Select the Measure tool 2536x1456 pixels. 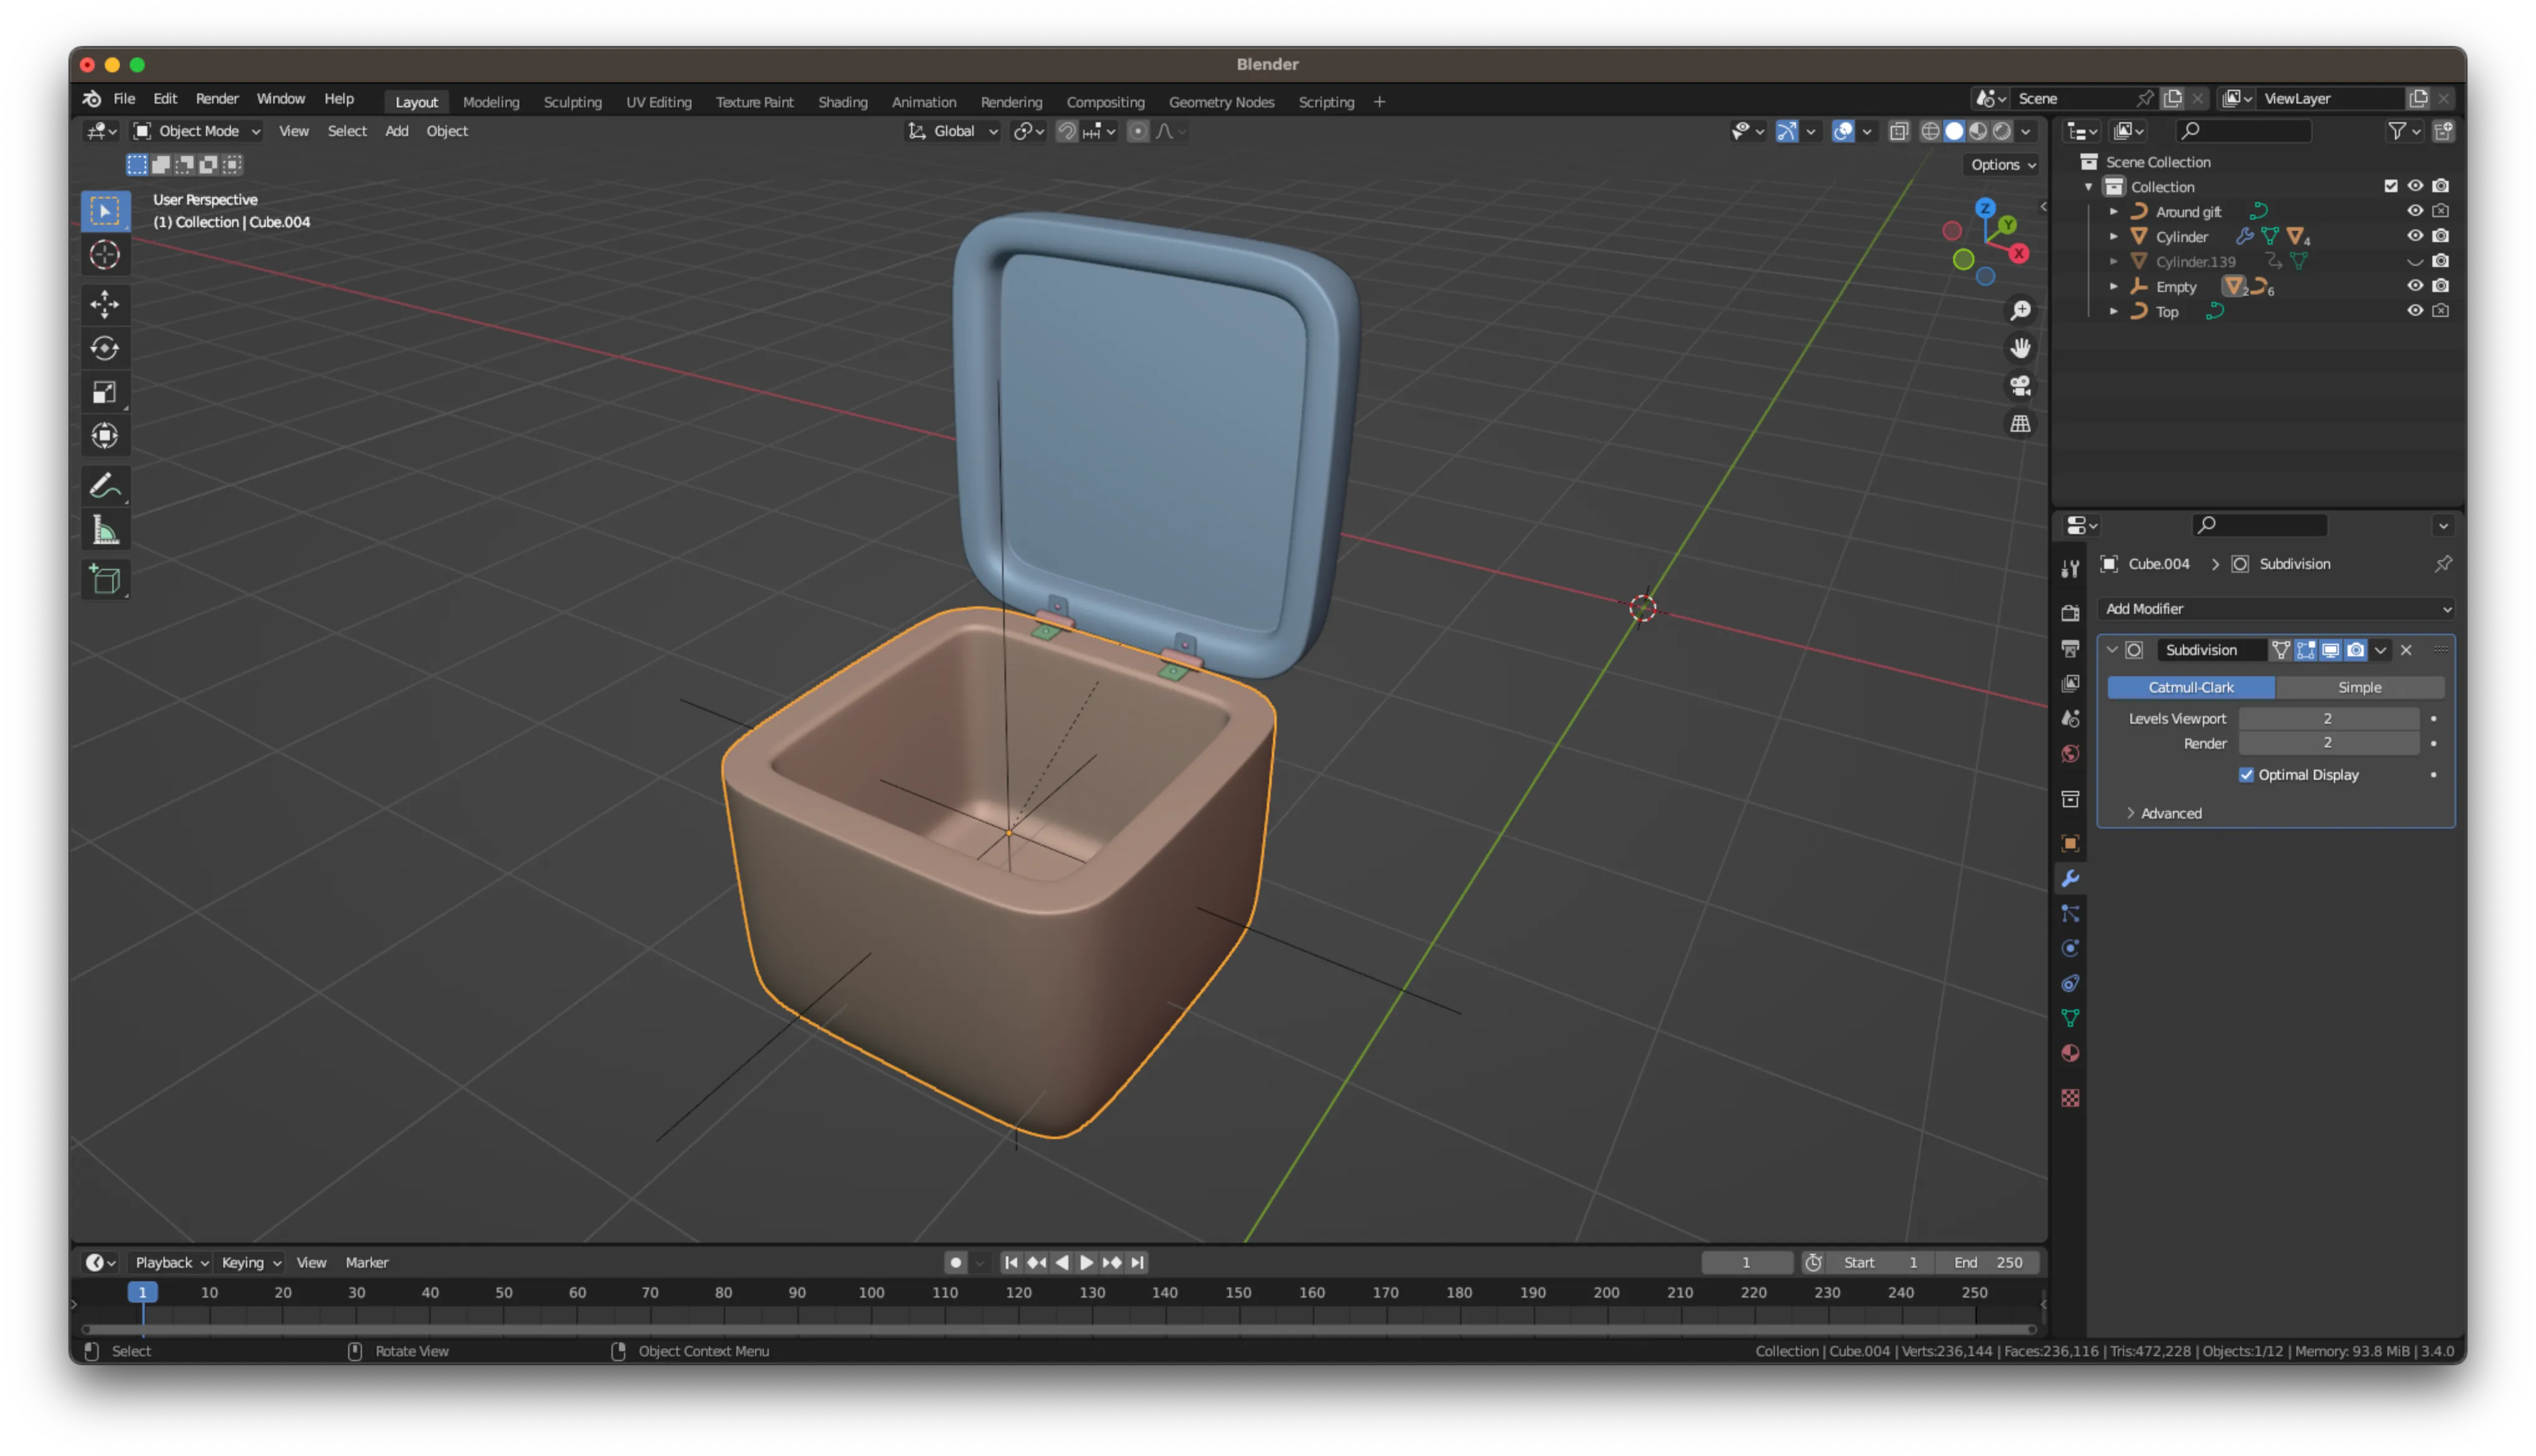pos(105,530)
